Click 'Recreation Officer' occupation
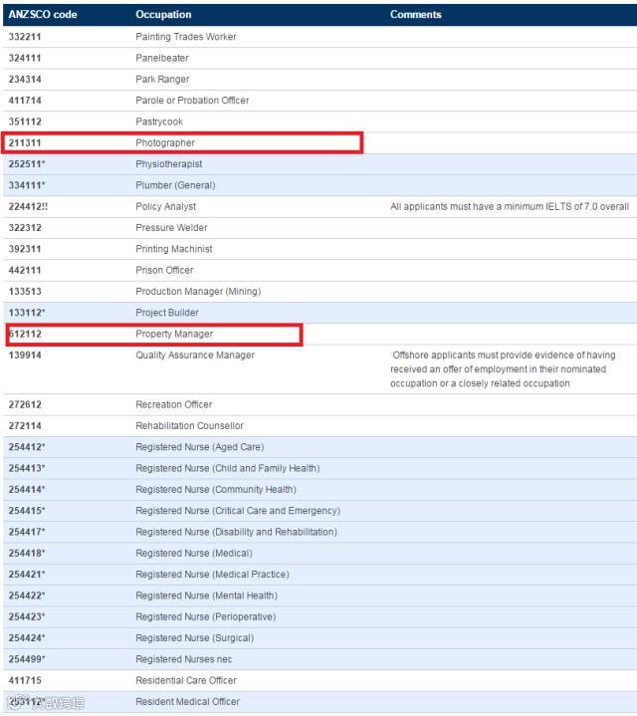This screenshot has width=637, height=716. click(174, 404)
